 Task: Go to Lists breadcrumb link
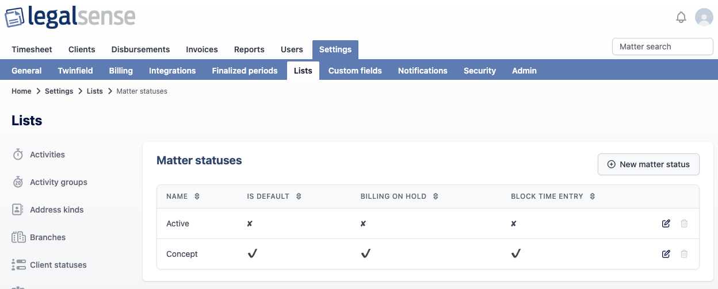pos(95,91)
